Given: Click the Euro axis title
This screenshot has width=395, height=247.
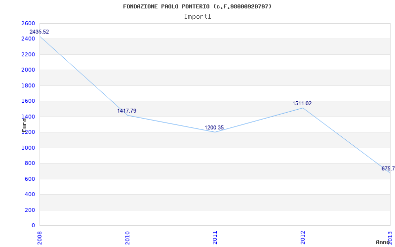Looking at the screenshot, I should pos(24,125).
